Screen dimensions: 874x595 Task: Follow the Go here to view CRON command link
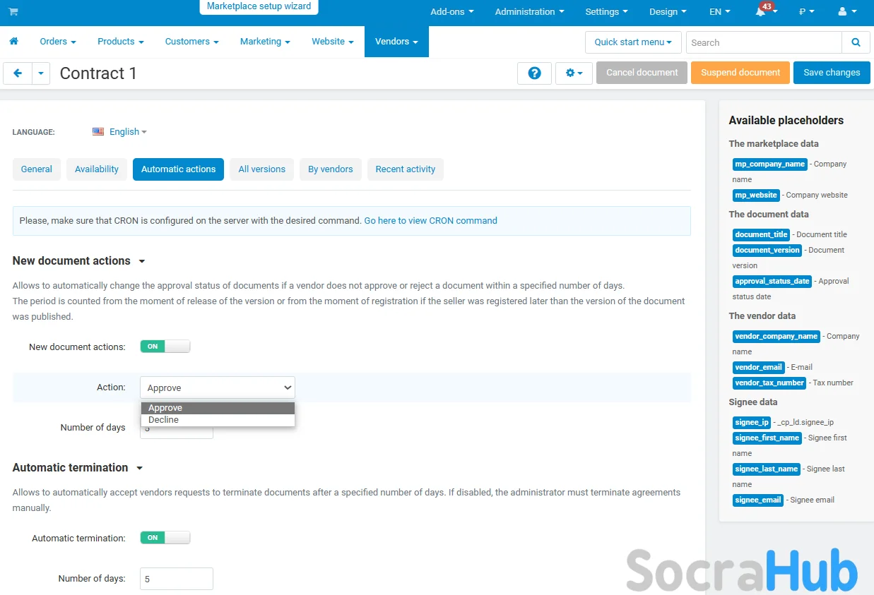tap(431, 221)
